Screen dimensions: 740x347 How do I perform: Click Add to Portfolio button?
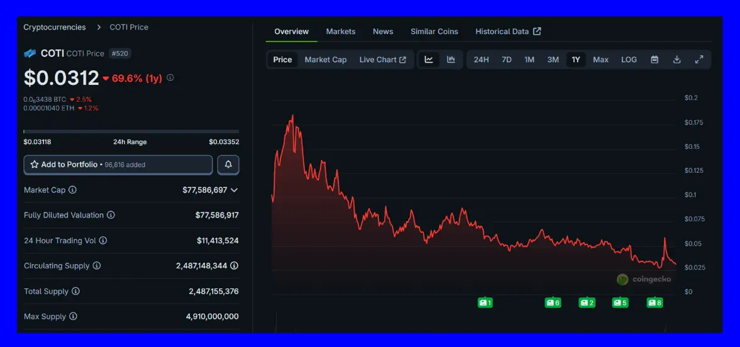(118, 165)
